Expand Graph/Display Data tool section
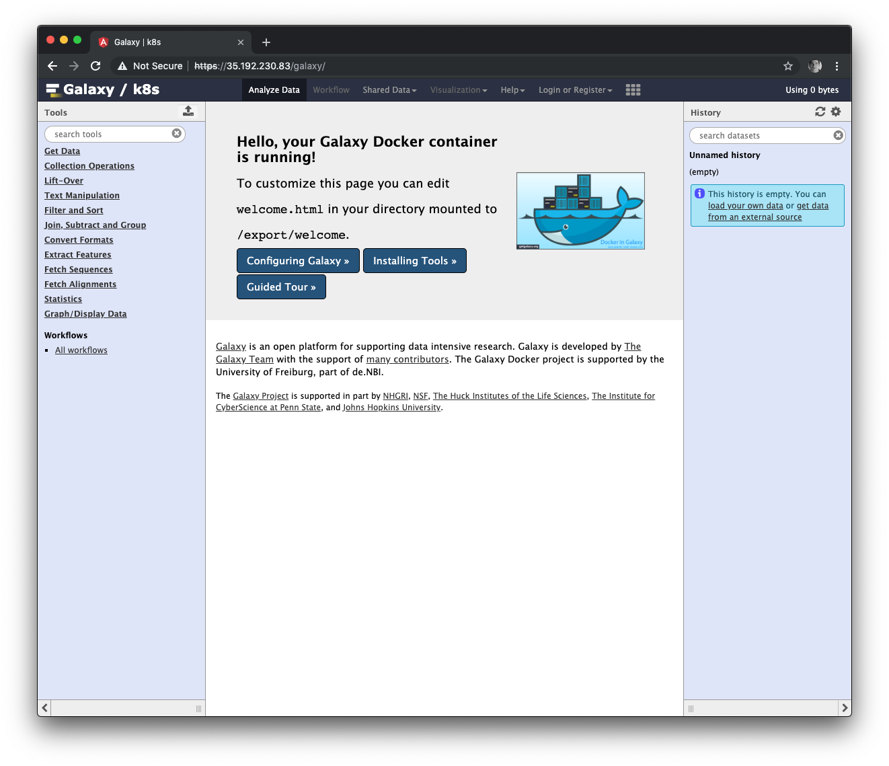Image resolution: width=889 pixels, height=766 pixels. (85, 314)
